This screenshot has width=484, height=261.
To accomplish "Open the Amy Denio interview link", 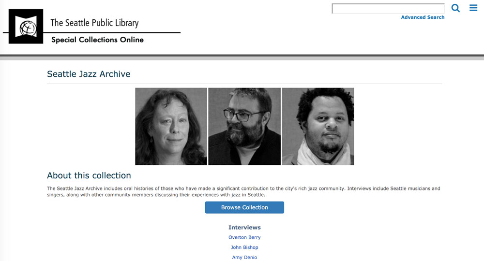I will pos(244,257).
